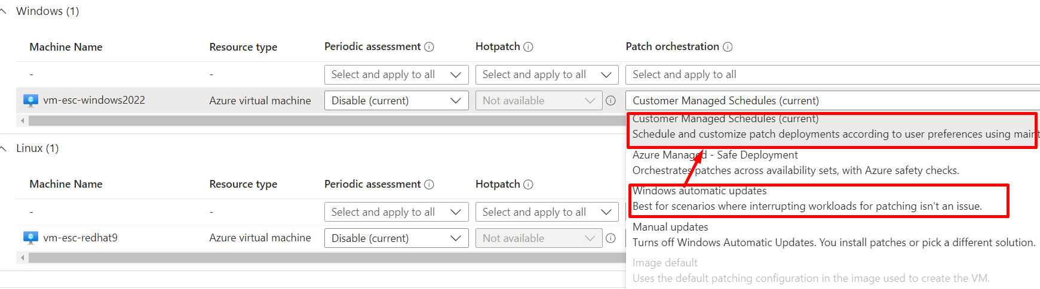Click the Windows table horizontal scrollbar left arrow
Image resolution: width=1040 pixels, height=289 pixels.
[23, 120]
